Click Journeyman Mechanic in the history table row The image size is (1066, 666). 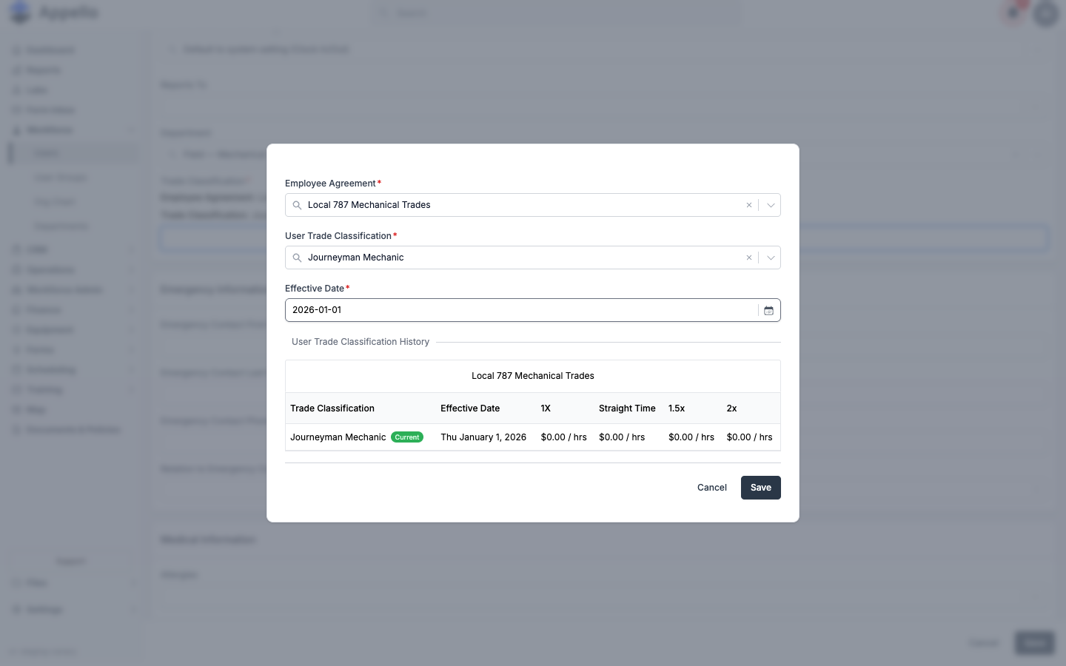tap(338, 437)
